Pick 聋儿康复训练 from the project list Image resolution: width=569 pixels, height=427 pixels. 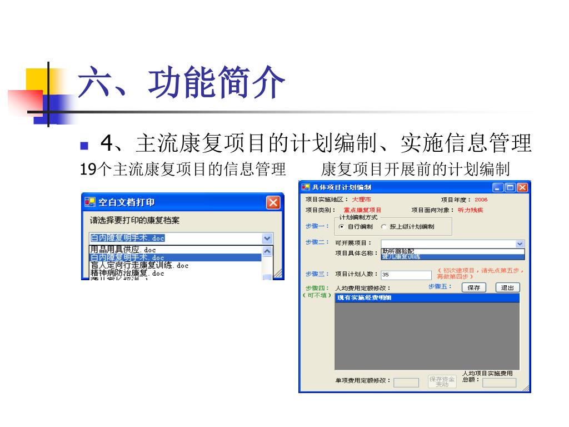[x=452, y=257]
